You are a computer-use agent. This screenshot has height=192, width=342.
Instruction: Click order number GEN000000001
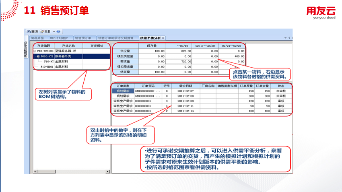click(144, 96)
